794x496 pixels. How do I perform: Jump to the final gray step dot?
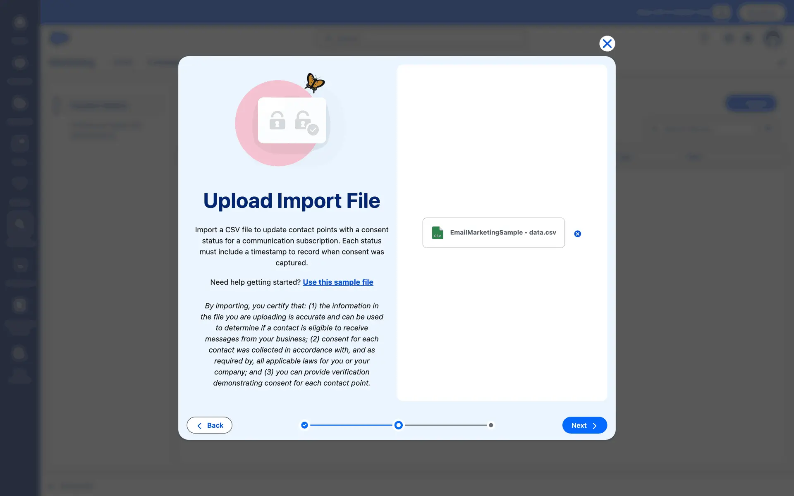click(491, 425)
